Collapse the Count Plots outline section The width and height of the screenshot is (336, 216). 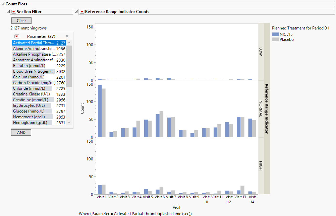point(3,4)
